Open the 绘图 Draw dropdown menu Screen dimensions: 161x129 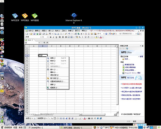29,119
